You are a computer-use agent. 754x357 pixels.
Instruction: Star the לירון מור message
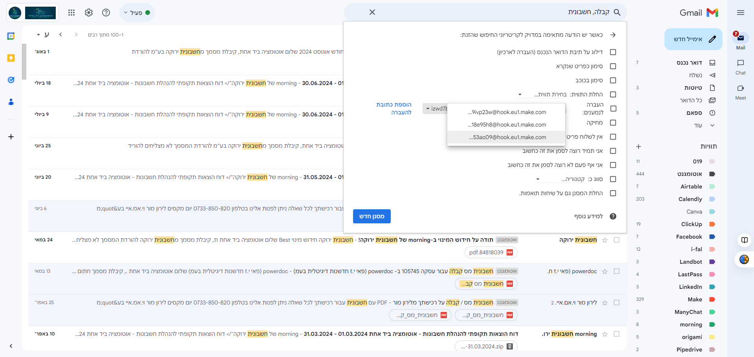tap(605, 303)
